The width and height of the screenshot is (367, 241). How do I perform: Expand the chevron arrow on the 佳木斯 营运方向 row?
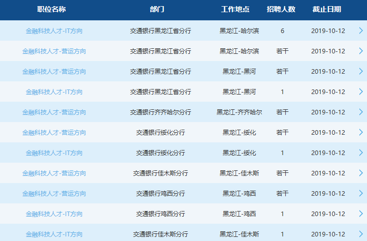click(361, 173)
